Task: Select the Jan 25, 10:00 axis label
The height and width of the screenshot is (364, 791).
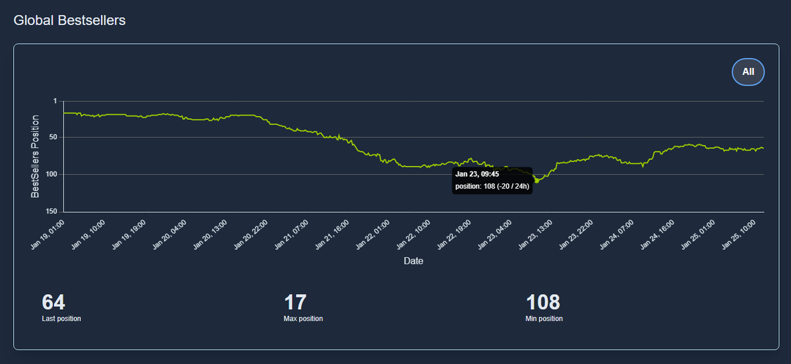Action: [x=740, y=233]
